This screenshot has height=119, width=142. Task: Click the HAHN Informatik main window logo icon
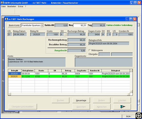[2, 3]
